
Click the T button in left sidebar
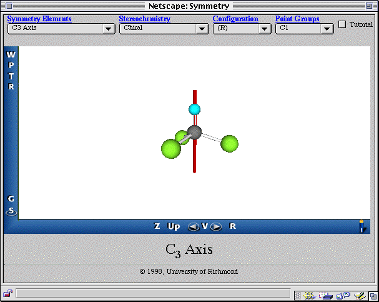(11, 76)
